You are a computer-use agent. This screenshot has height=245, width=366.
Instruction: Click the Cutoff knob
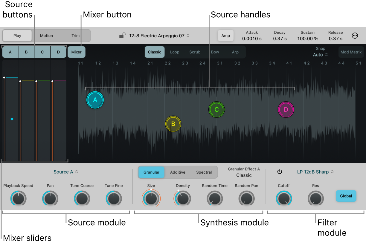click(x=284, y=198)
